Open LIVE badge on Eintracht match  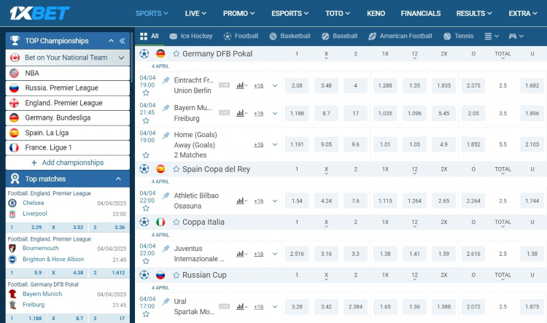pos(224,85)
